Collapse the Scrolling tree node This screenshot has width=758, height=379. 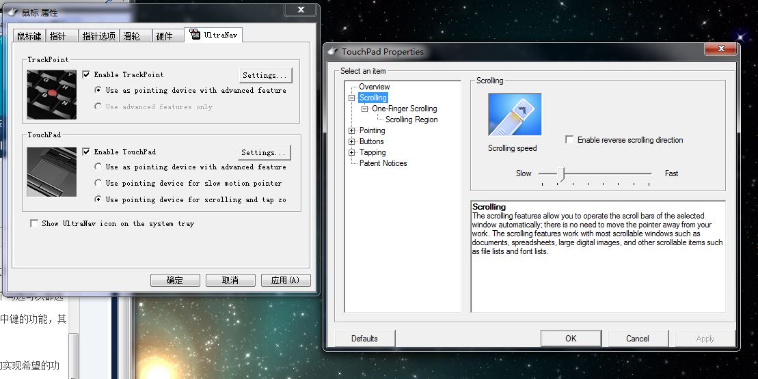tap(352, 98)
